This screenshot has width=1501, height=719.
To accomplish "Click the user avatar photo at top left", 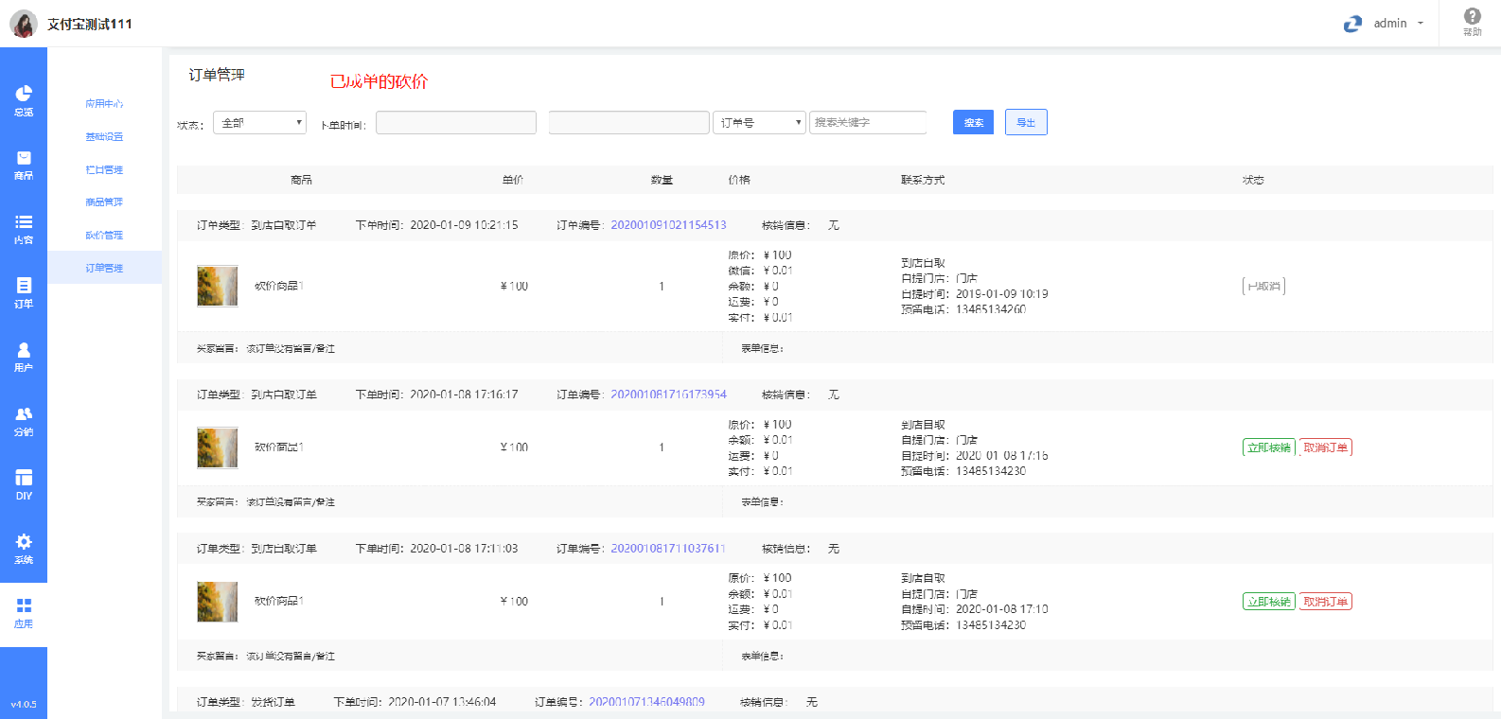I will [x=24, y=24].
